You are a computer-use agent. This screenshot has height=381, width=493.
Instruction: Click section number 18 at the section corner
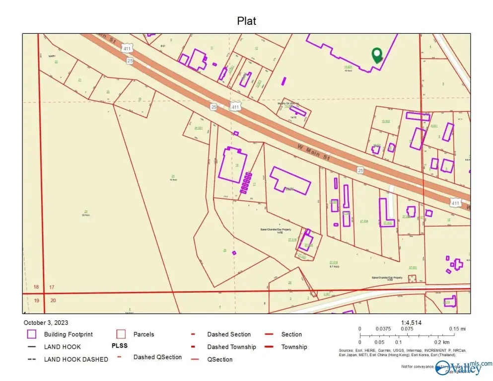click(x=36, y=287)
